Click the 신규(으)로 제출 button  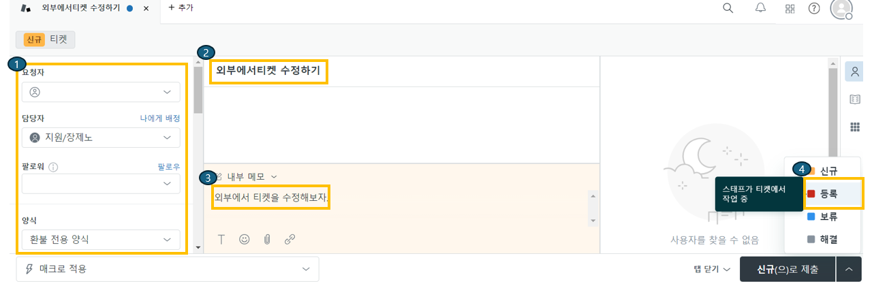tap(787, 270)
